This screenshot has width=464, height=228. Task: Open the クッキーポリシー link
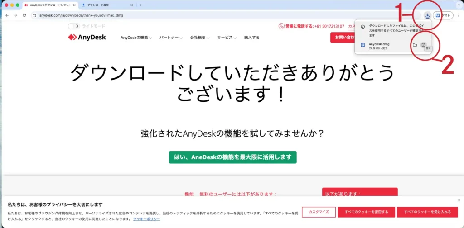tap(146, 219)
